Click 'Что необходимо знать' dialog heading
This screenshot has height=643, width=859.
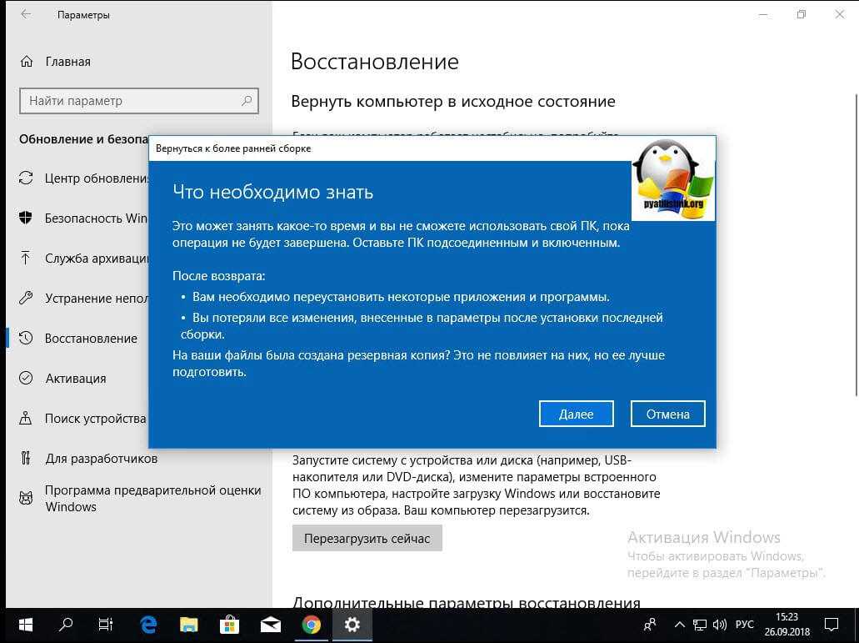tap(272, 192)
